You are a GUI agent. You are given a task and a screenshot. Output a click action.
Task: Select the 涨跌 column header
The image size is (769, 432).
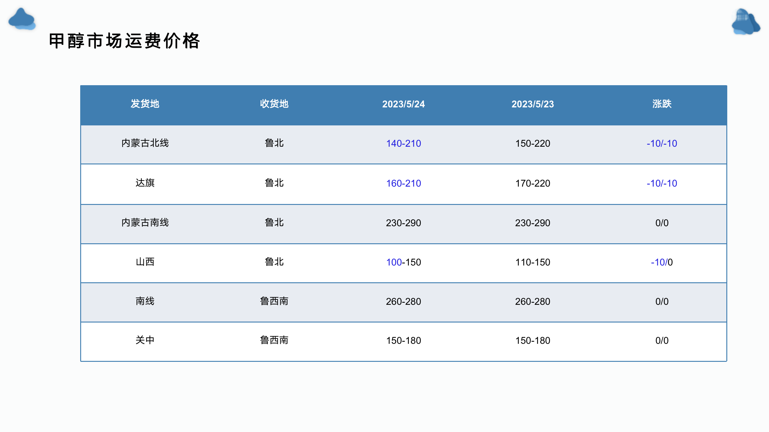(662, 104)
